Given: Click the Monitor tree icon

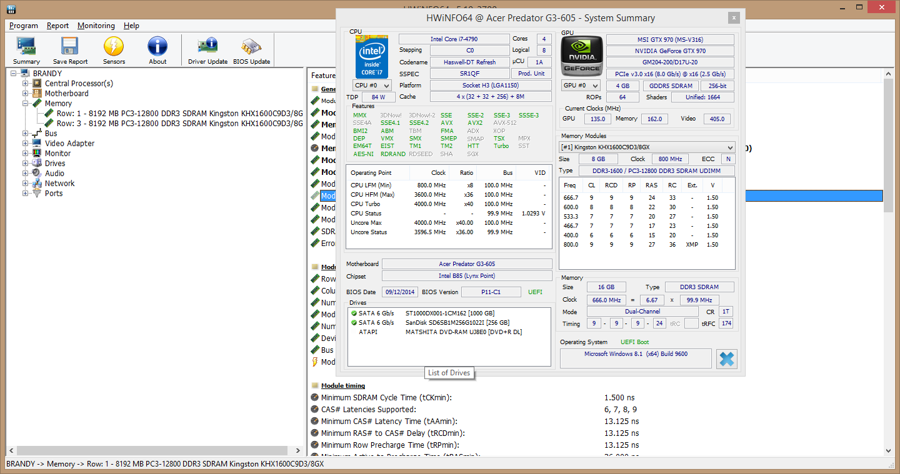Looking at the screenshot, I should click(37, 154).
